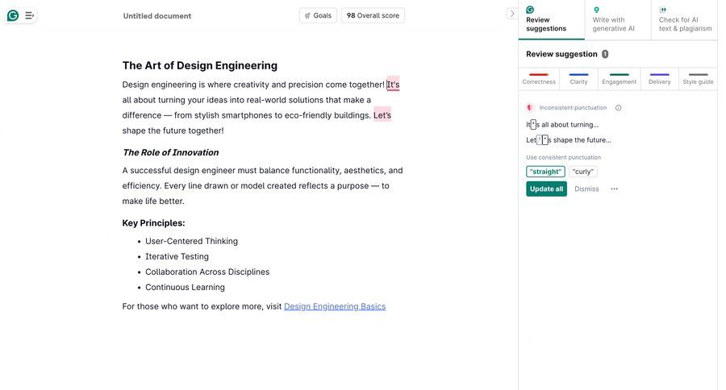This screenshot has height=390, width=726.
Task: Filter by Delivery category
Action: (x=659, y=79)
